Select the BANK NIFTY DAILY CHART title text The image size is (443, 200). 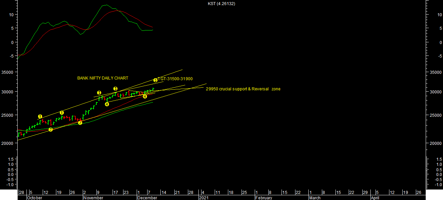pyautogui.click(x=103, y=78)
